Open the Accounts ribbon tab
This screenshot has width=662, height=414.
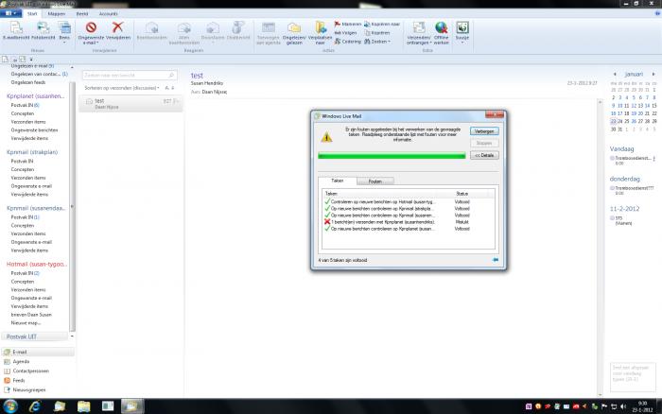coord(108,14)
